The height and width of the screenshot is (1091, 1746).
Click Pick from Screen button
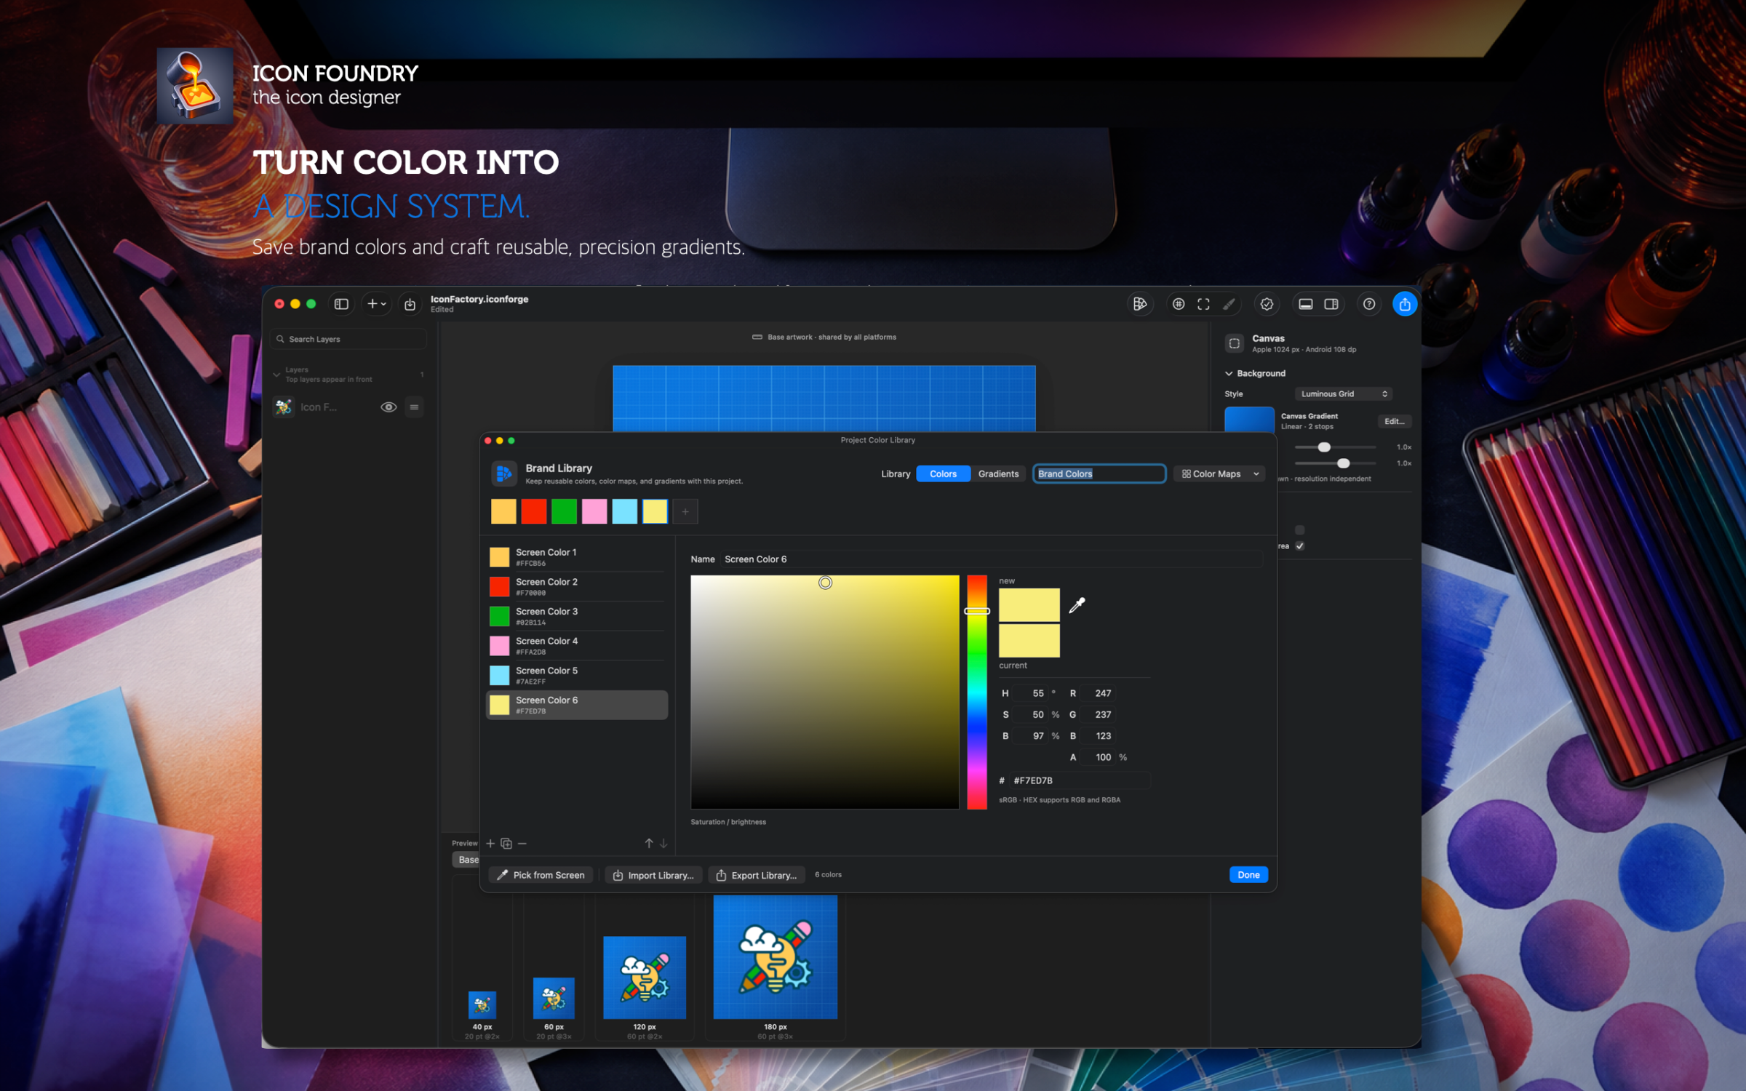tap(541, 875)
